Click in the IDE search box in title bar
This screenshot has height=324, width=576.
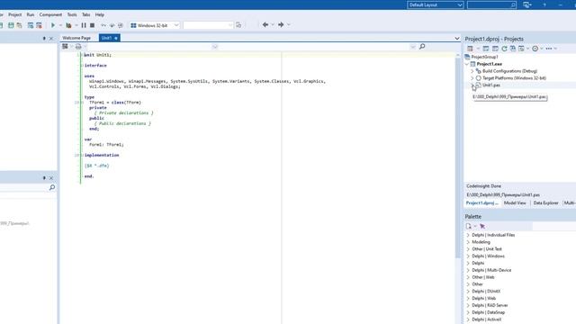pyautogui.click(x=491, y=4)
